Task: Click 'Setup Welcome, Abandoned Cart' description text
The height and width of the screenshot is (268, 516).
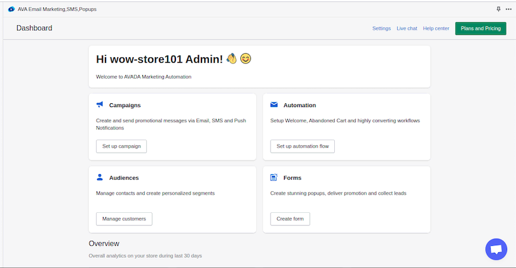Action: tap(345, 121)
